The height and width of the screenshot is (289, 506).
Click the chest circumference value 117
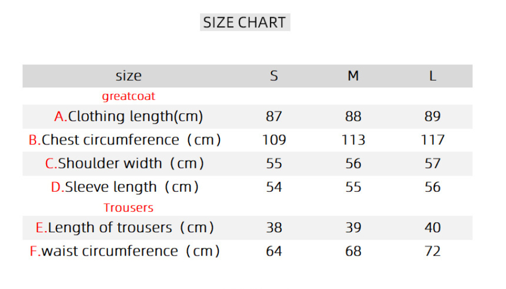pos(433,140)
